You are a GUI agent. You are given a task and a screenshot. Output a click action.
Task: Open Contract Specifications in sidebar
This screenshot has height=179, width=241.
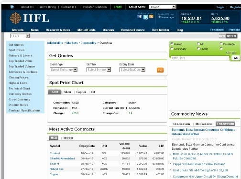pyautogui.click(x=24, y=110)
